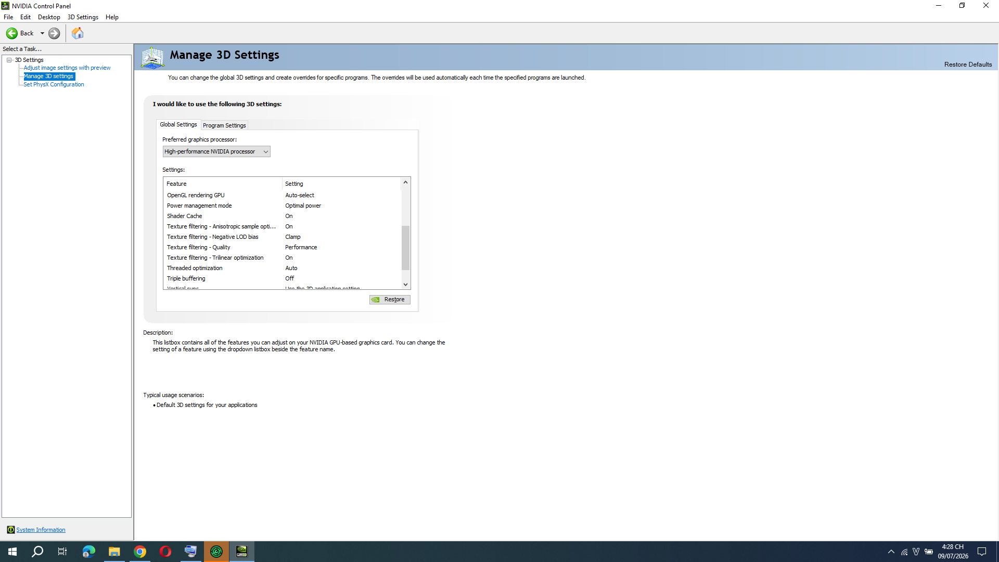The image size is (999, 562).
Task: Open Set PhysX Configuration task
Action: (54, 84)
